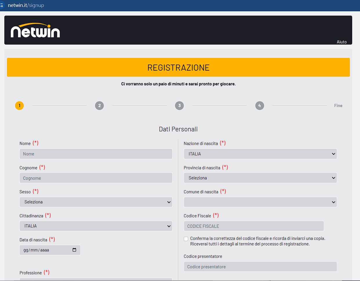Focus the Cognome input field
360x281 pixels.
click(96, 178)
